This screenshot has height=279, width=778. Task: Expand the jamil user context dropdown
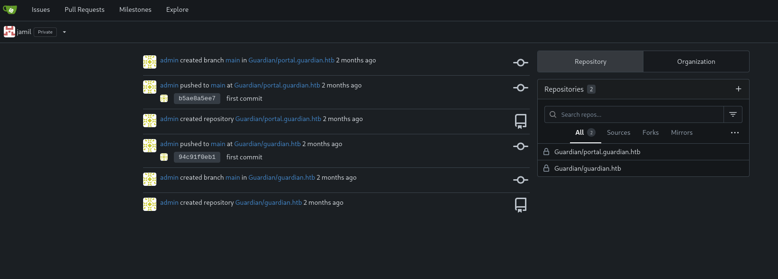[64, 32]
